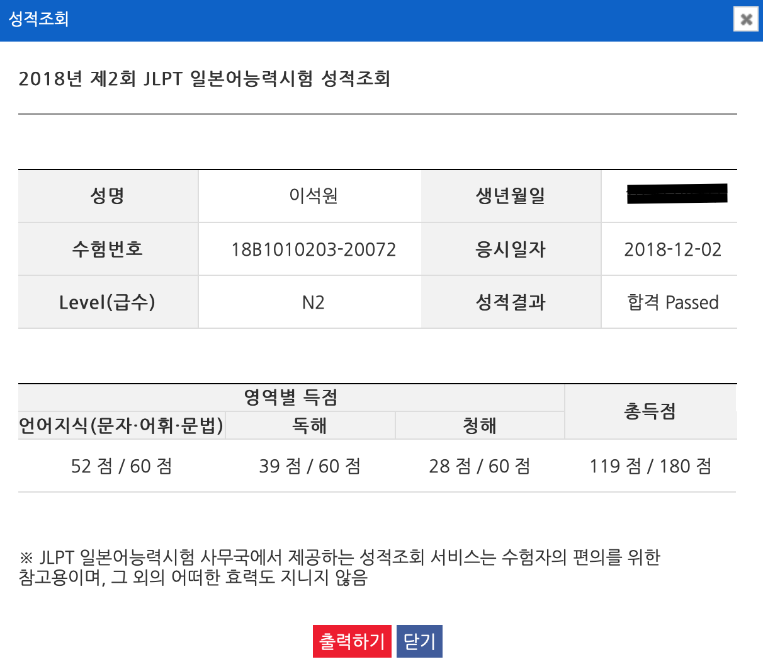Click the blue 닫기 close button
Viewport: 763px width, 669px height.
419,641
